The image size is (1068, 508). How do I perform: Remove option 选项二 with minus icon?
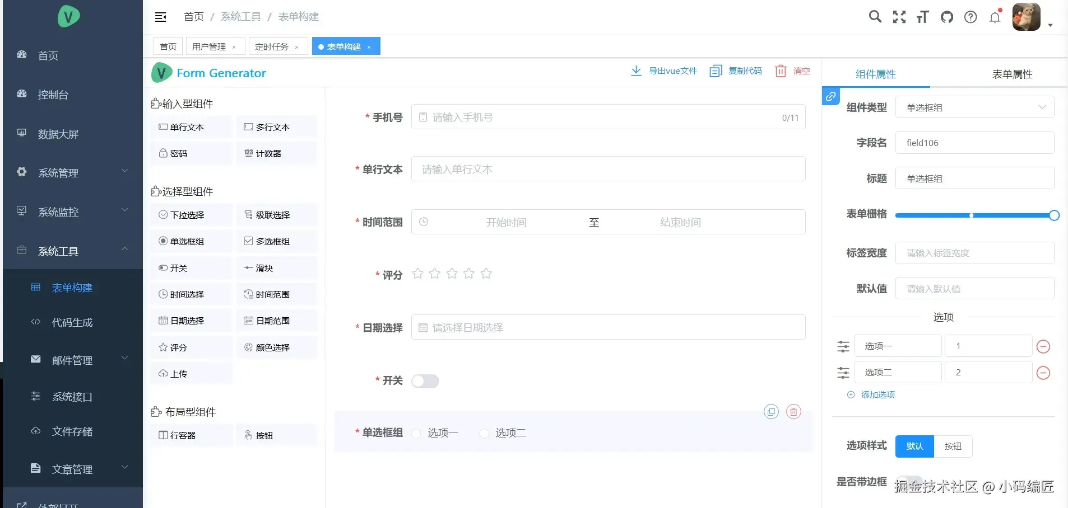1043,373
